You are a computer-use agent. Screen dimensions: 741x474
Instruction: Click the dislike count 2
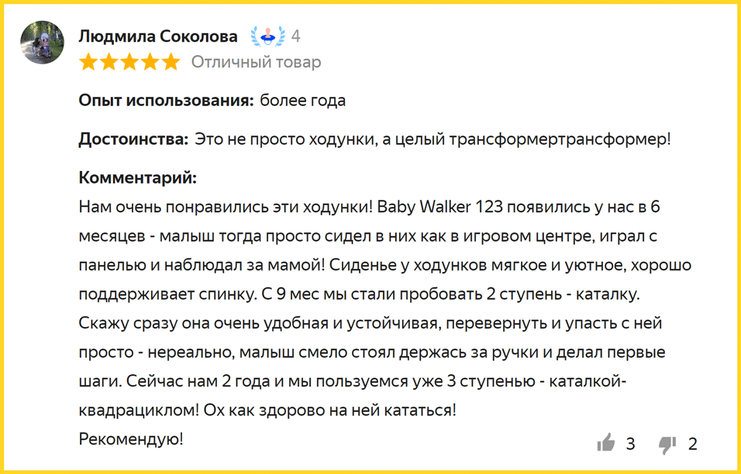(693, 444)
